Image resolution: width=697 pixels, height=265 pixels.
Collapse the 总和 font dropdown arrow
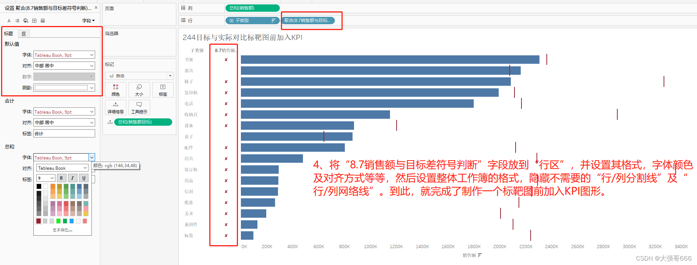[92, 157]
